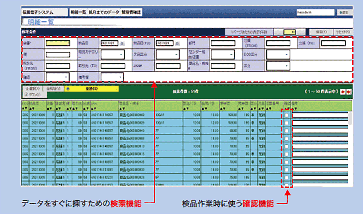Image resolution: width=363 pixels, height=214 pixels.
Task: Open the EOS区分 dropdown
Action: (278, 54)
